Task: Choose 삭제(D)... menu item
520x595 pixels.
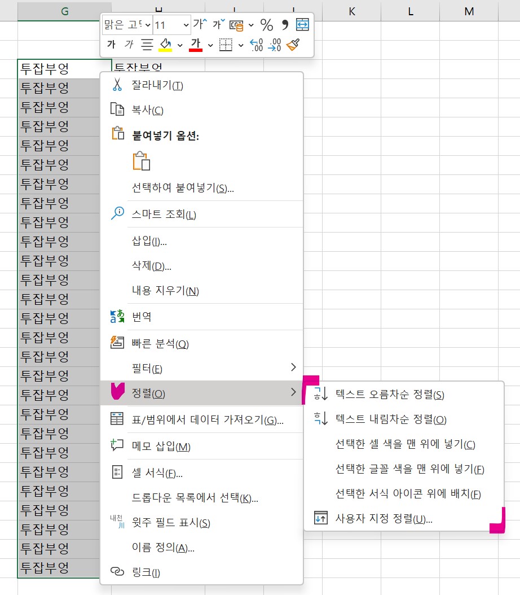Action: tap(202, 266)
